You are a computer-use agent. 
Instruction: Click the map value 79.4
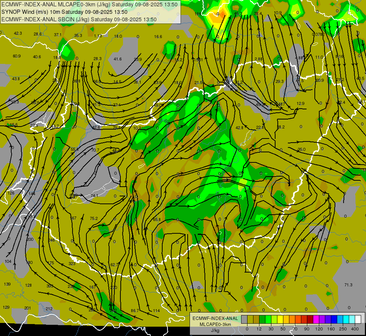coord(117,128)
